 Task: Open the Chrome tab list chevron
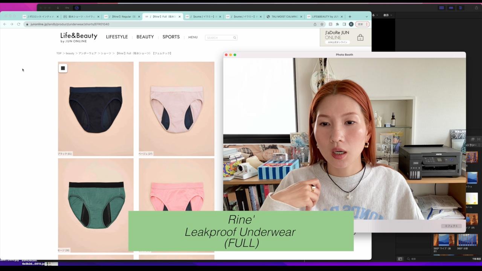pos(366,17)
